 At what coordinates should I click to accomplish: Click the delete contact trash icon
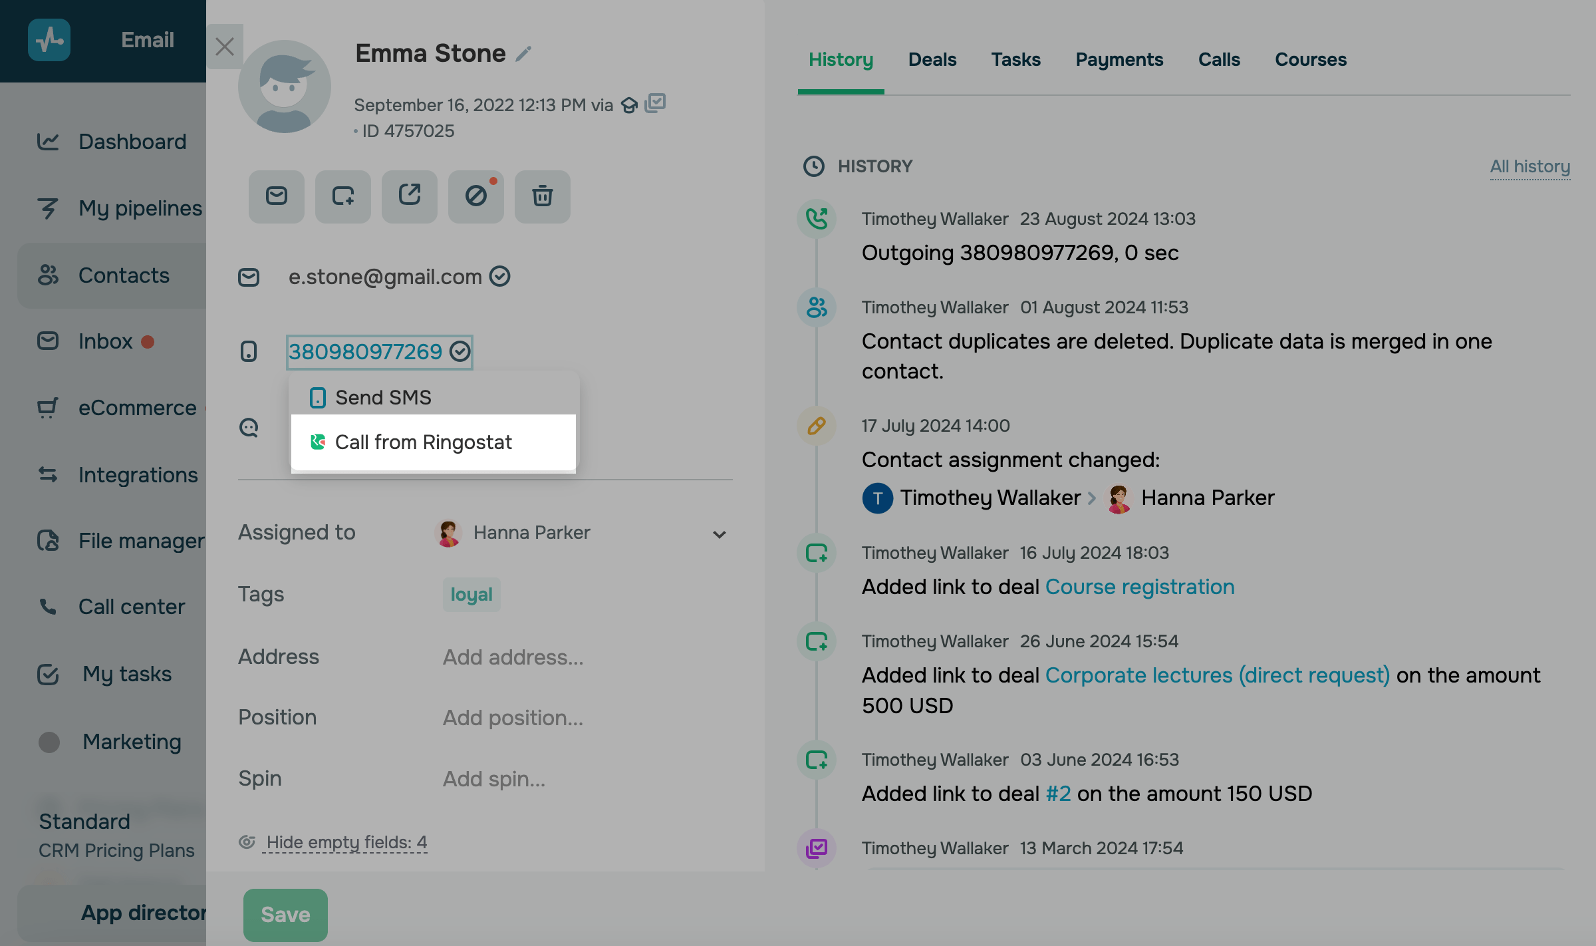543,196
